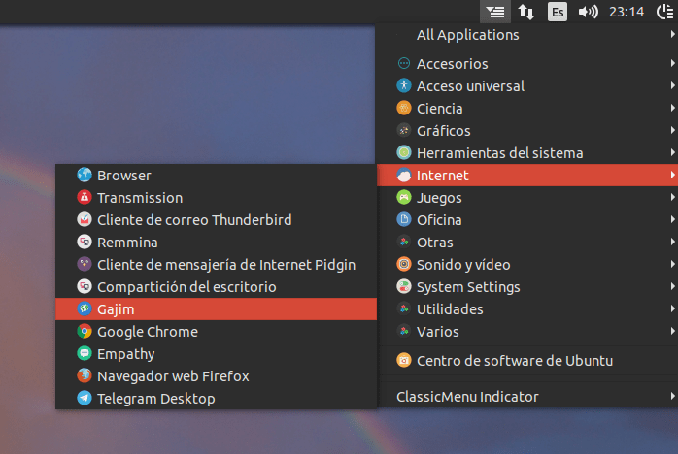
Task: Open the Oficina menu category
Action: (x=439, y=220)
